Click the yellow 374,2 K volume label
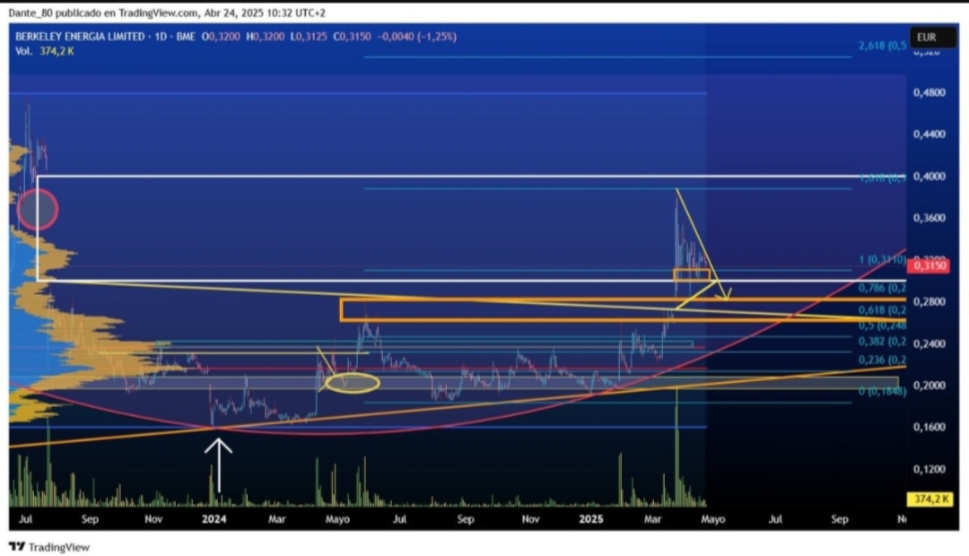This screenshot has height=556, width=969. 930,499
